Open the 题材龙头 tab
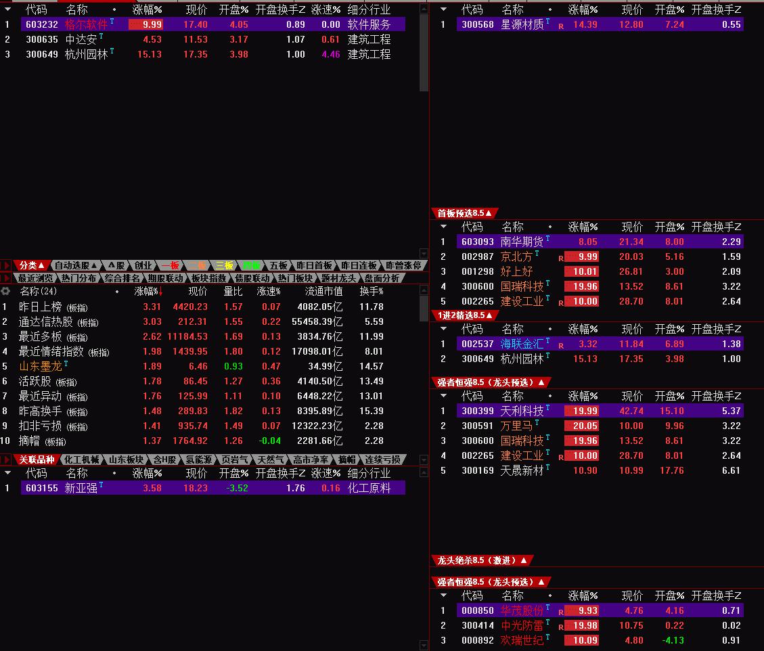The width and height of the screenshot is (764, 651). pos(338,278)
